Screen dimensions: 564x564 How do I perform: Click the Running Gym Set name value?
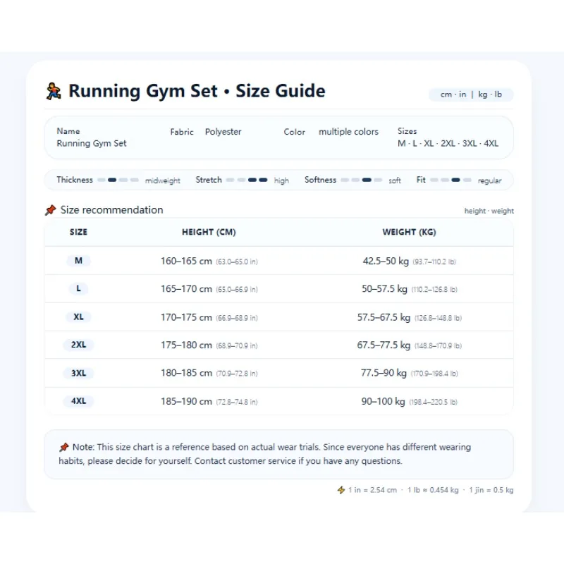(x=92, y=143)
